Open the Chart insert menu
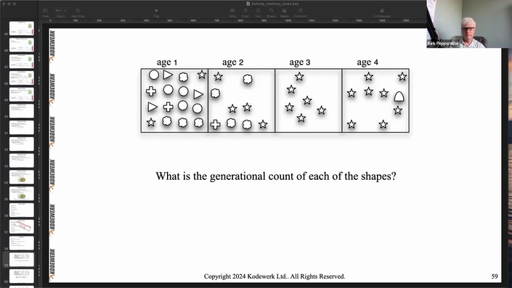Image resolution: width=512 pixels, height=288 pixels. pyautogui.click(x=245, y=13)
